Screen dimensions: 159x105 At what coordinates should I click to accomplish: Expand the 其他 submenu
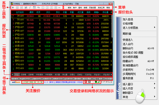pos(139,97)
